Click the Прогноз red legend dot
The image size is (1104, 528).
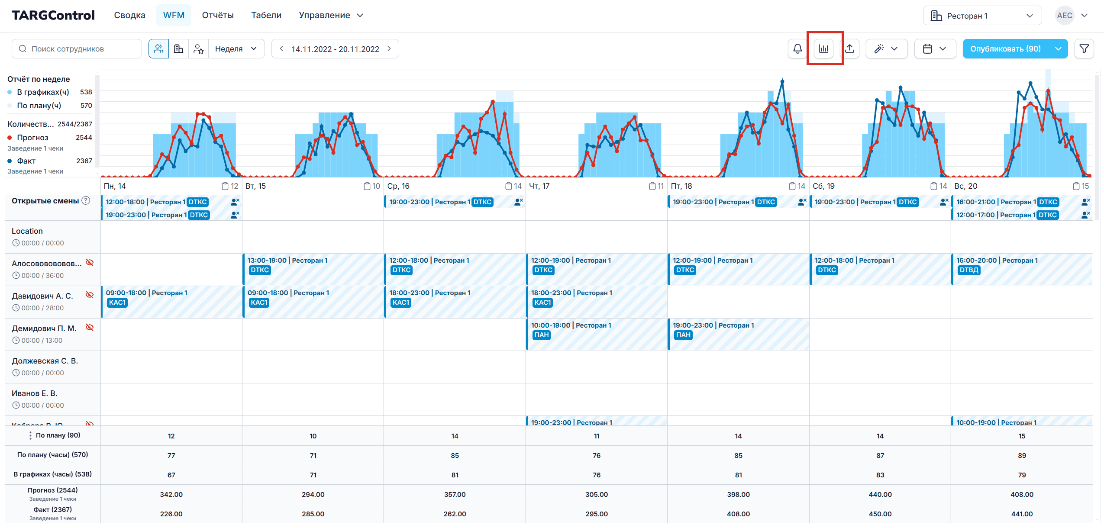click(x=10, y=138)
